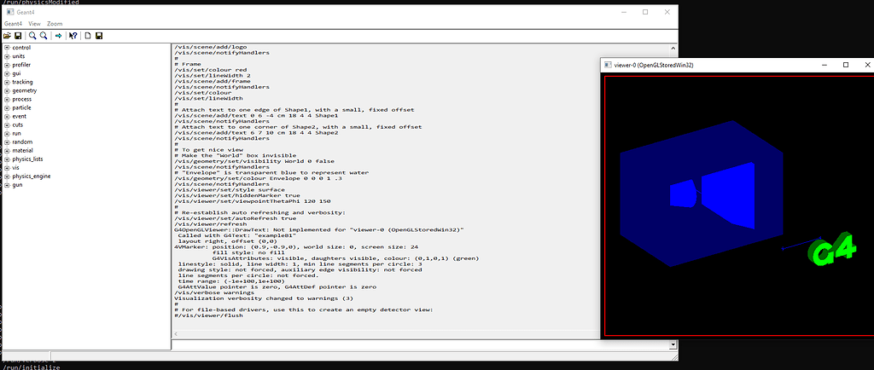Expand the physics_engine tree node
The width and height of the screenshot is (874, 370).
click(7, 176)
